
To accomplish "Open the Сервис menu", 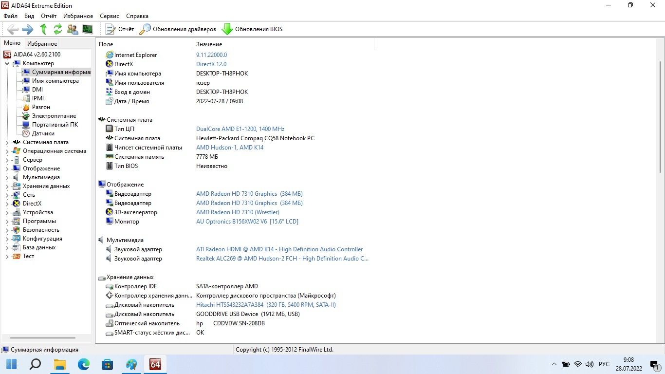I will point(110,16).
